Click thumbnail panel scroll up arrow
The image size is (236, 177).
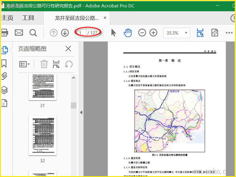pyautogui.click(x=73, y=78)
